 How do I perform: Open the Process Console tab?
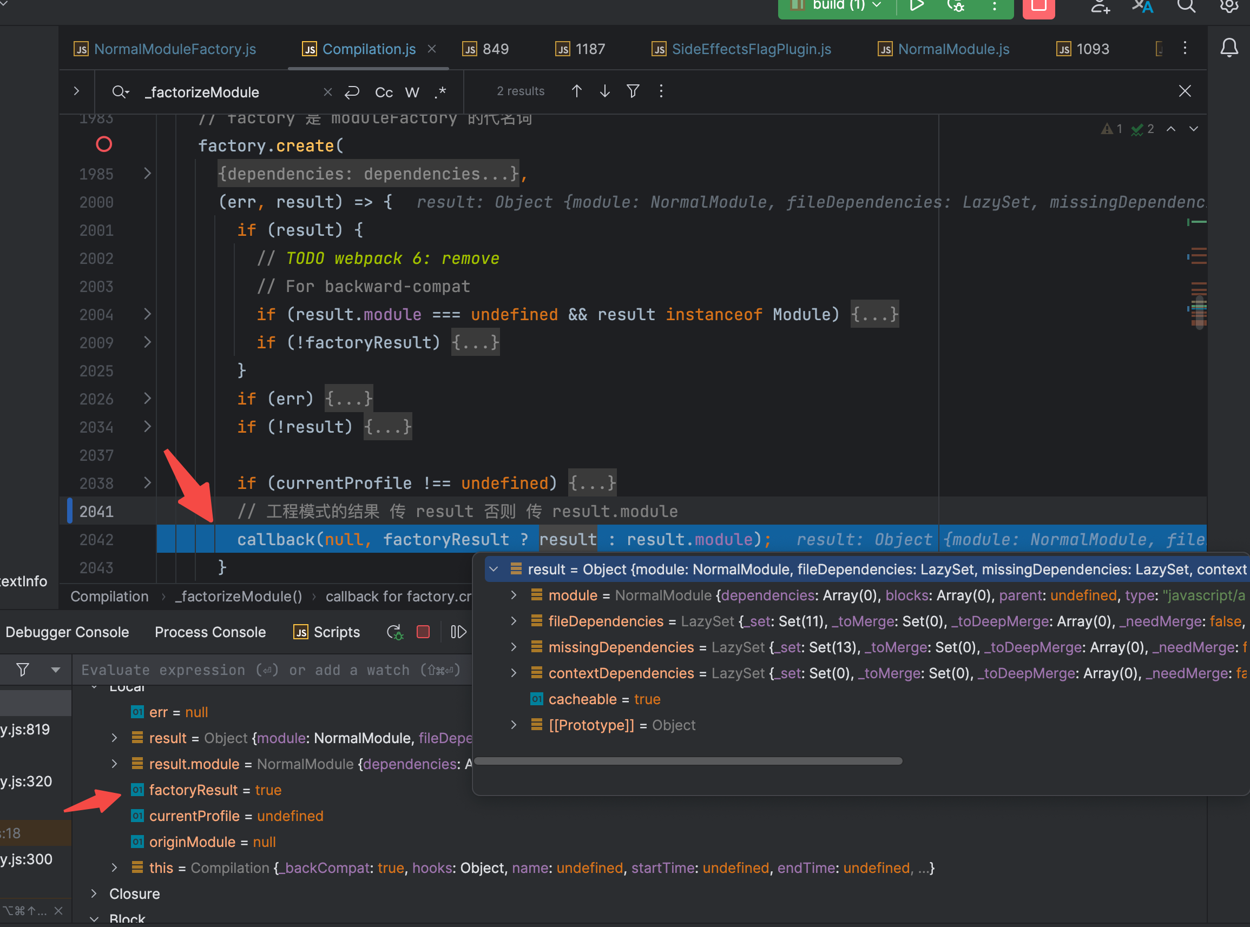[x=210, y=632]
